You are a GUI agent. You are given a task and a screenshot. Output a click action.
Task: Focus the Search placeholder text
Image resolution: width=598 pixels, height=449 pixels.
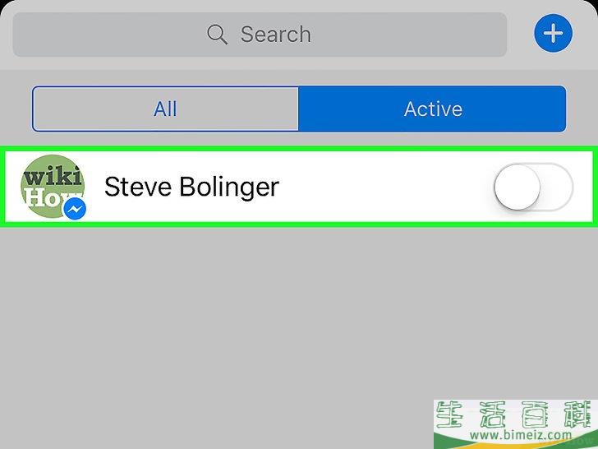point(276,35)
